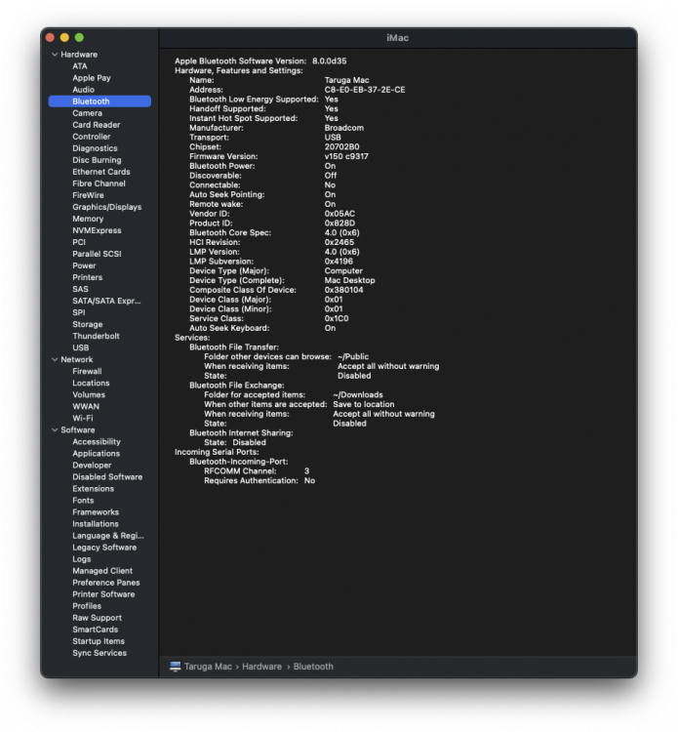
Task: Open Language & Region entry
Action: 107,536
